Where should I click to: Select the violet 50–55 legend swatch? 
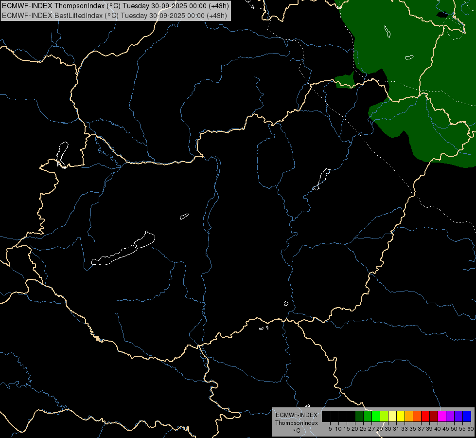[458, 416]
